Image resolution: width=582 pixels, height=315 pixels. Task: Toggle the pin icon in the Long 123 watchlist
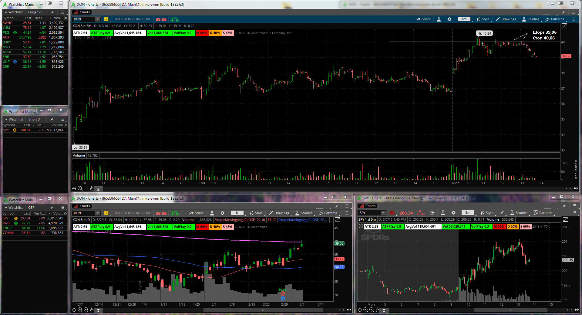pos(52,12)
